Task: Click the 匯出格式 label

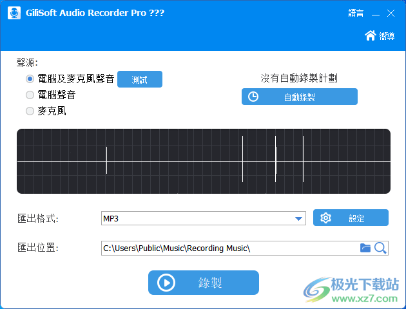Action: 38,218
